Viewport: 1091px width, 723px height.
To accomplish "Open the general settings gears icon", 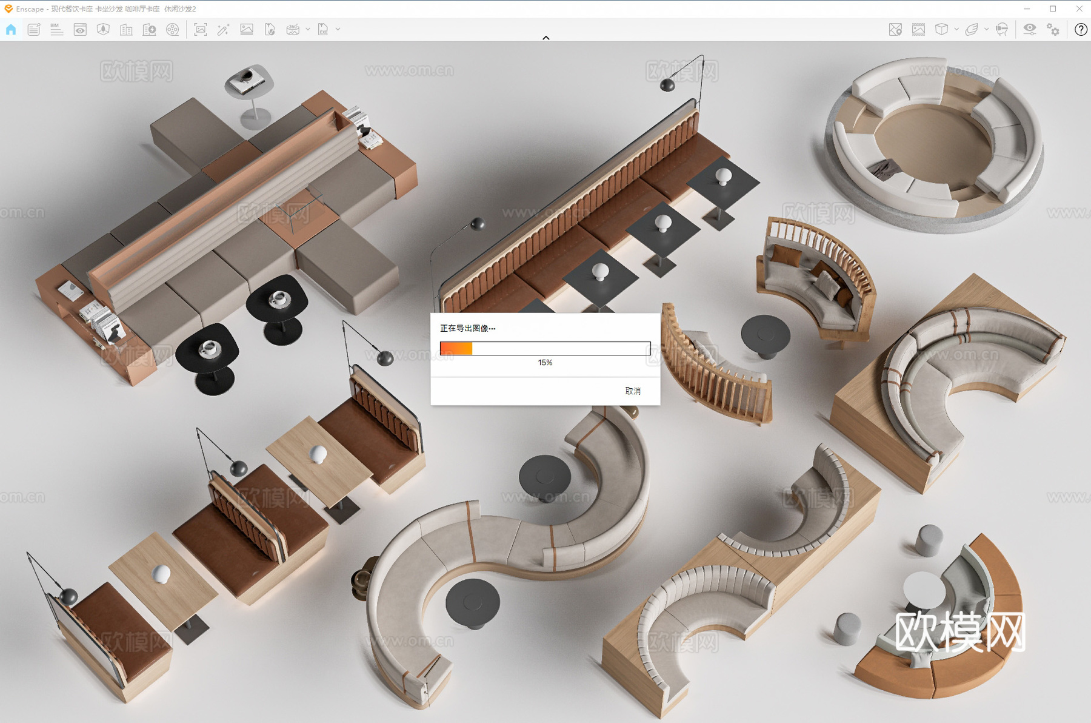I will (1053, 29).
